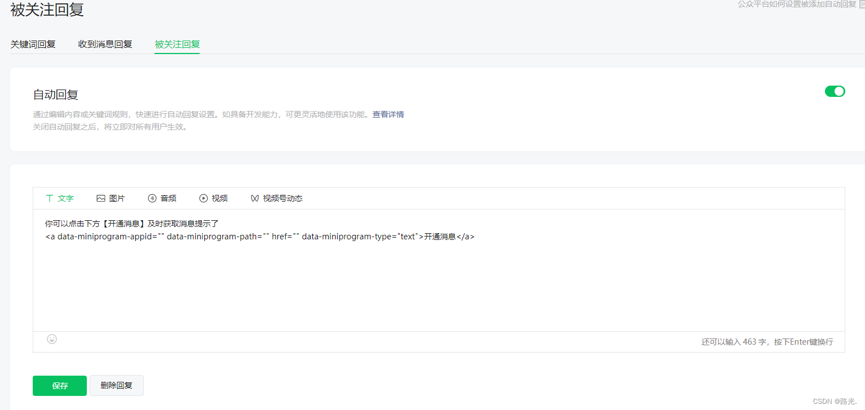This screenshot has width=865, height=410.
Task: Choose the 音频 reply type
Action: 162,198
